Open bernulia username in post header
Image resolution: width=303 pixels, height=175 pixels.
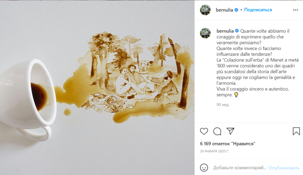coord(224,10)
